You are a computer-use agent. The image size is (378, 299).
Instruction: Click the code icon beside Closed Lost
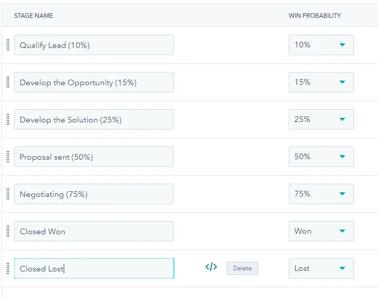coord(211,267)
